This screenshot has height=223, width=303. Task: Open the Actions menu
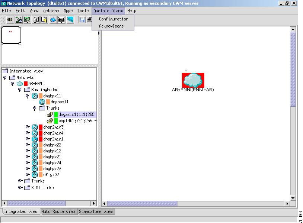pyautogui.click(x=51, y=11)
